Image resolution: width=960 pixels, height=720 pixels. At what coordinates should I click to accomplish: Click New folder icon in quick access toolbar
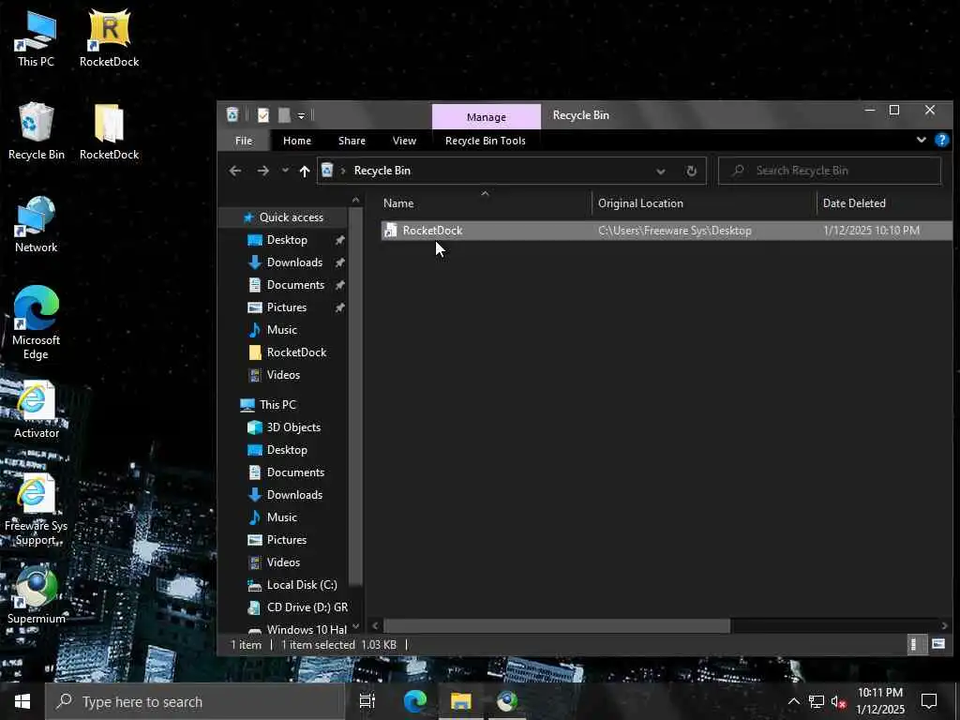click(284, 115)
